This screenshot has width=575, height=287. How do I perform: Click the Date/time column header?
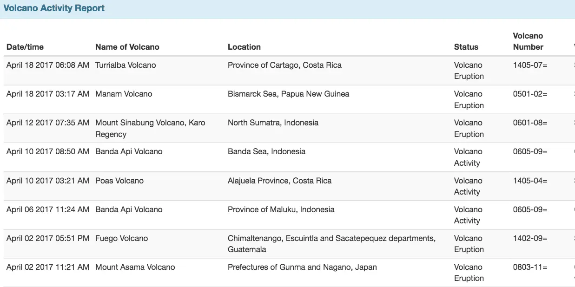(25, 47)
